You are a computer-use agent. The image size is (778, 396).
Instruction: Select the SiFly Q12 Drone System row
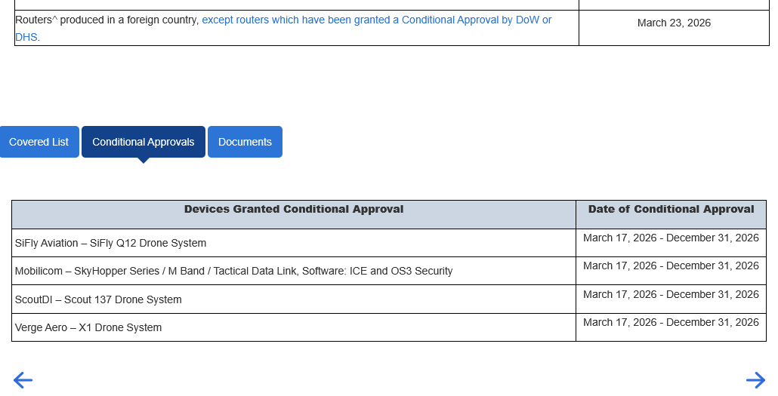pos(389,243)
